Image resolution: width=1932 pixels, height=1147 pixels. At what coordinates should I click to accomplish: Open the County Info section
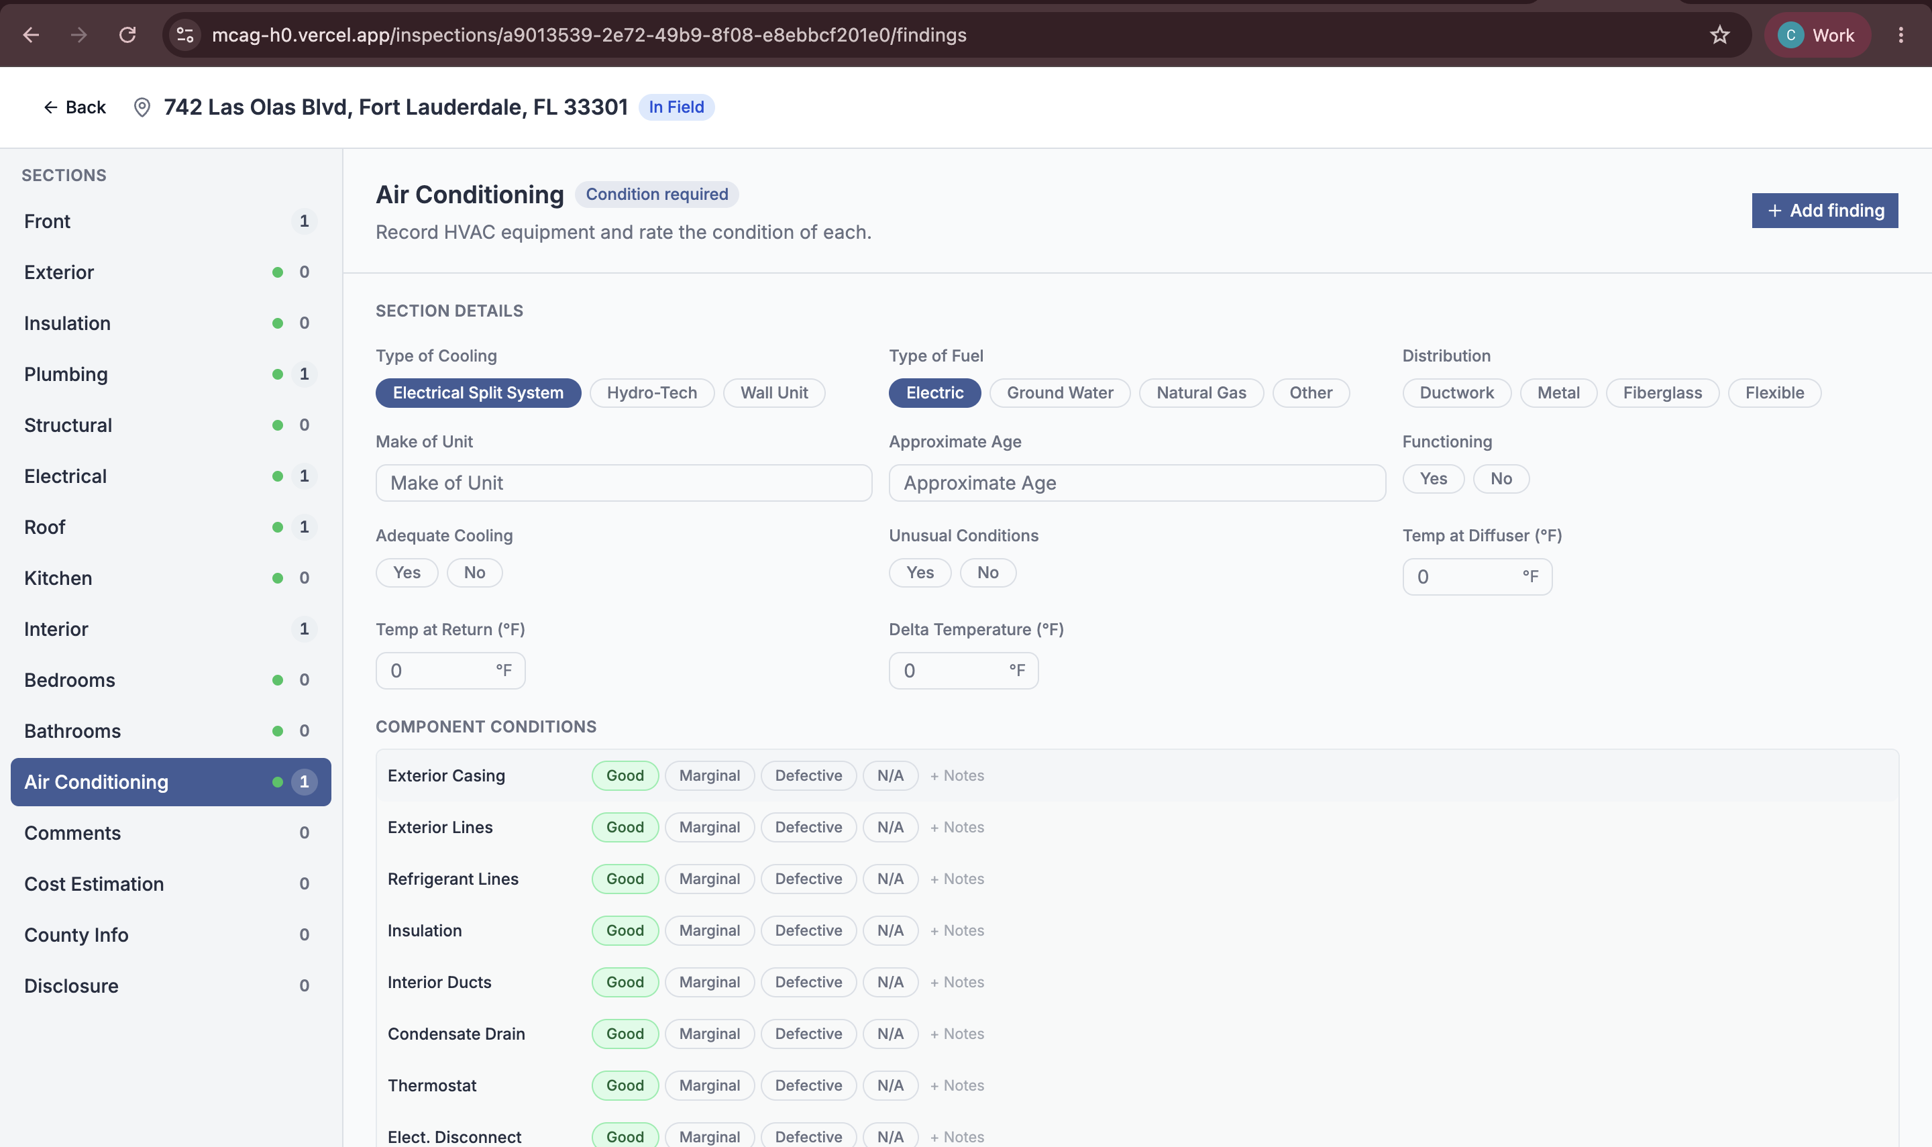coord(171,935)
